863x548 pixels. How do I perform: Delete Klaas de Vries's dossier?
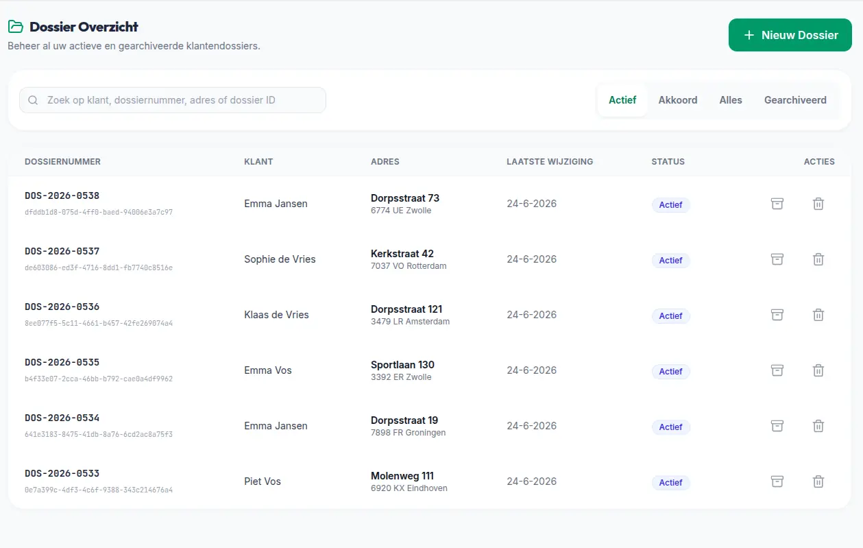point(818,315)
